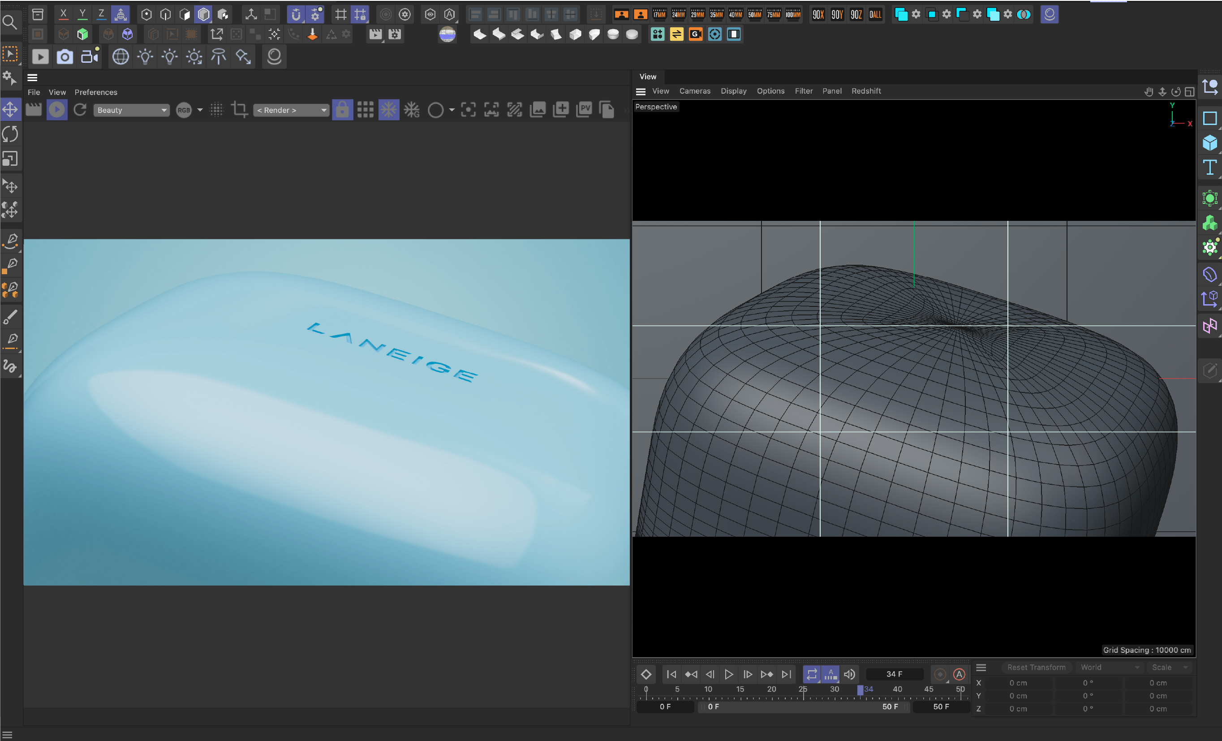Toggle the autokeying A button
Screen dimensions: 1222x741
(x=959, y=674)
